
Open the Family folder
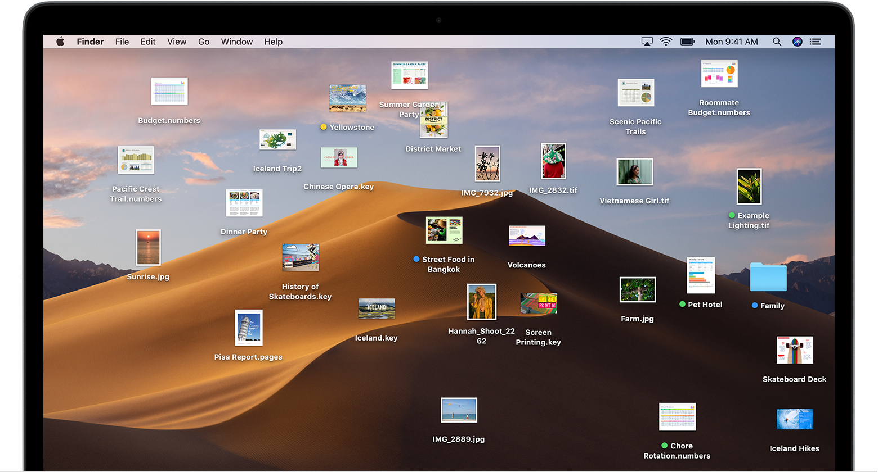pos(768,277)
